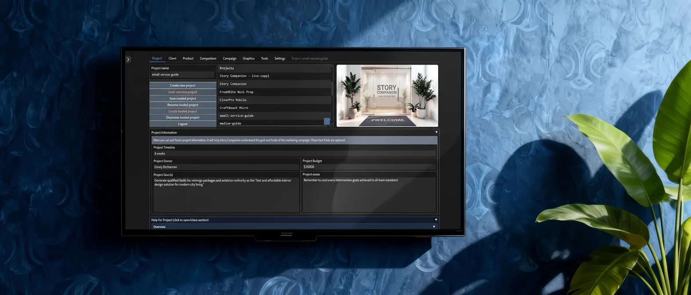Click the Story Companion welcome preview image
The image size is (691, 295).
click(x=387, y=96)
